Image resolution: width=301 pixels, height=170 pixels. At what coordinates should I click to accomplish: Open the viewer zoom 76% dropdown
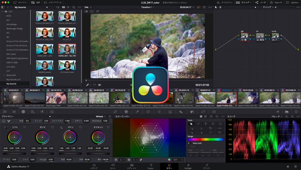[x=88, y=7]
